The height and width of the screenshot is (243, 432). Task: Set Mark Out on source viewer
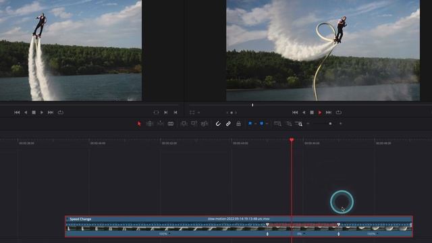(175, 113)
